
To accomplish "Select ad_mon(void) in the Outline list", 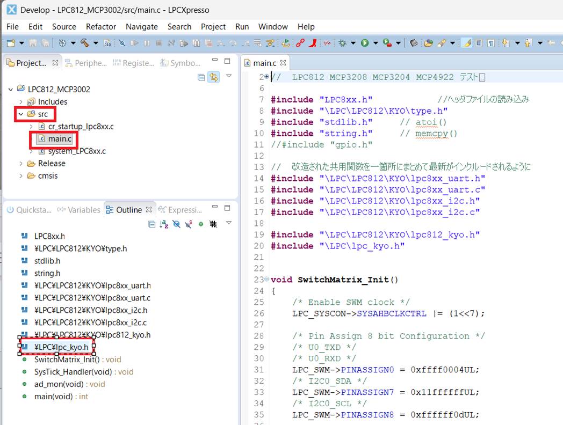I will 59,384.
